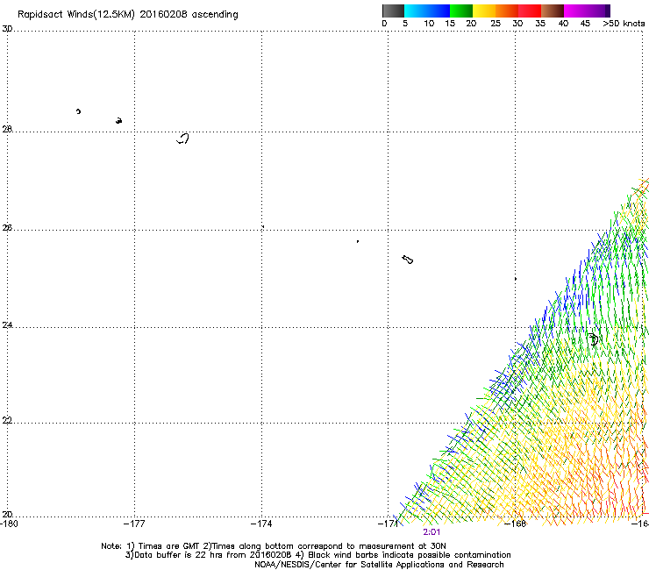Select the cyan 5-10 knot legend color
Viewport: 649px width, 570px height.
click(x=416, y=11)
